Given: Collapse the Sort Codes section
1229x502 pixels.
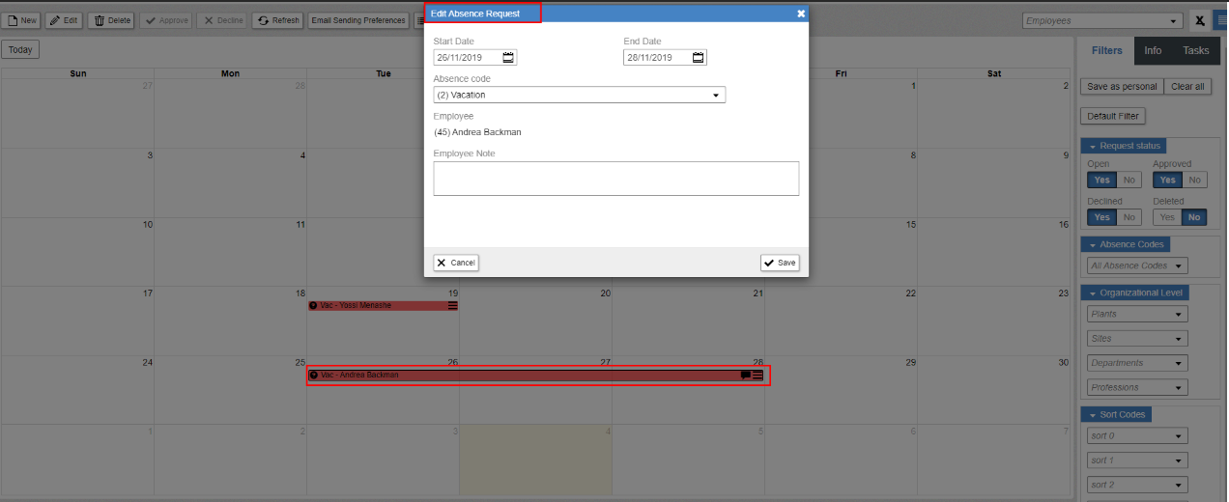Looking at the screenshot, I should (x=1116, y=414).
